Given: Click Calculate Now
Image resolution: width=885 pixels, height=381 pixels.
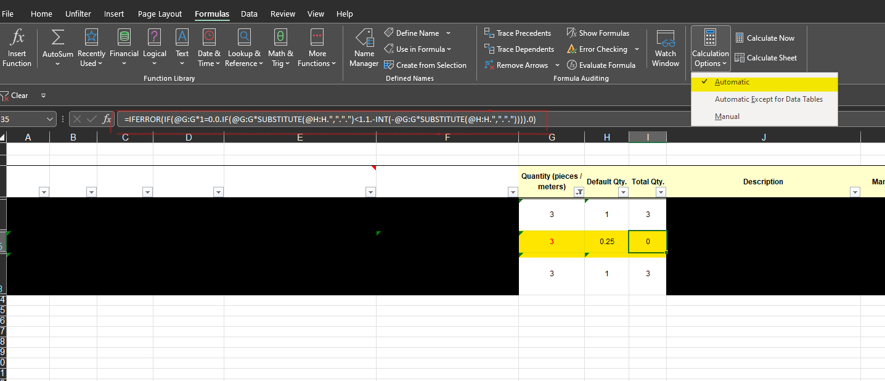Looking at the screenshot, I should (765, 38).
